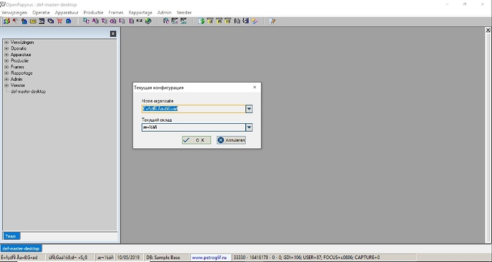Image resolution: width=492 pixels, height=262 pixels.
Task: Open the Productie menu
Action: [93, 13]
